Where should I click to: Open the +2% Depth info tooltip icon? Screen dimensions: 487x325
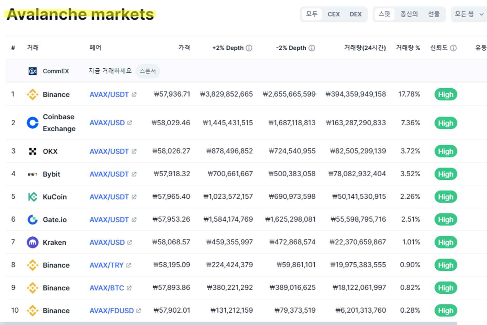click(x=249, y=48)
